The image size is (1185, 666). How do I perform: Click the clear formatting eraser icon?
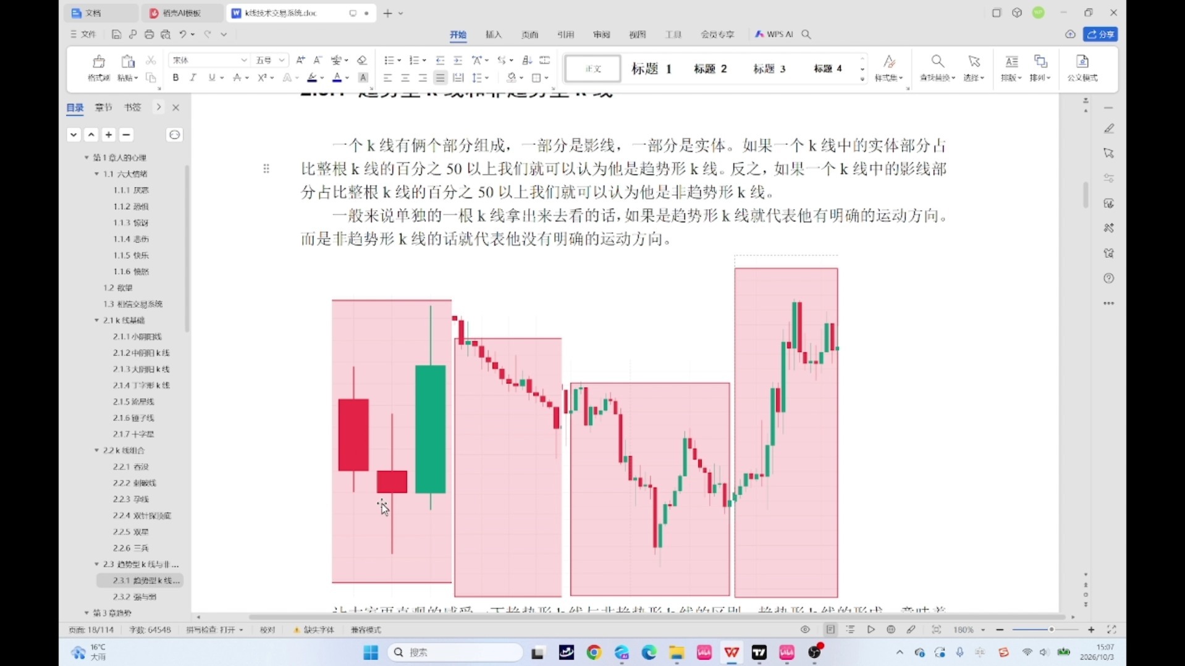(x=362, y=60)
